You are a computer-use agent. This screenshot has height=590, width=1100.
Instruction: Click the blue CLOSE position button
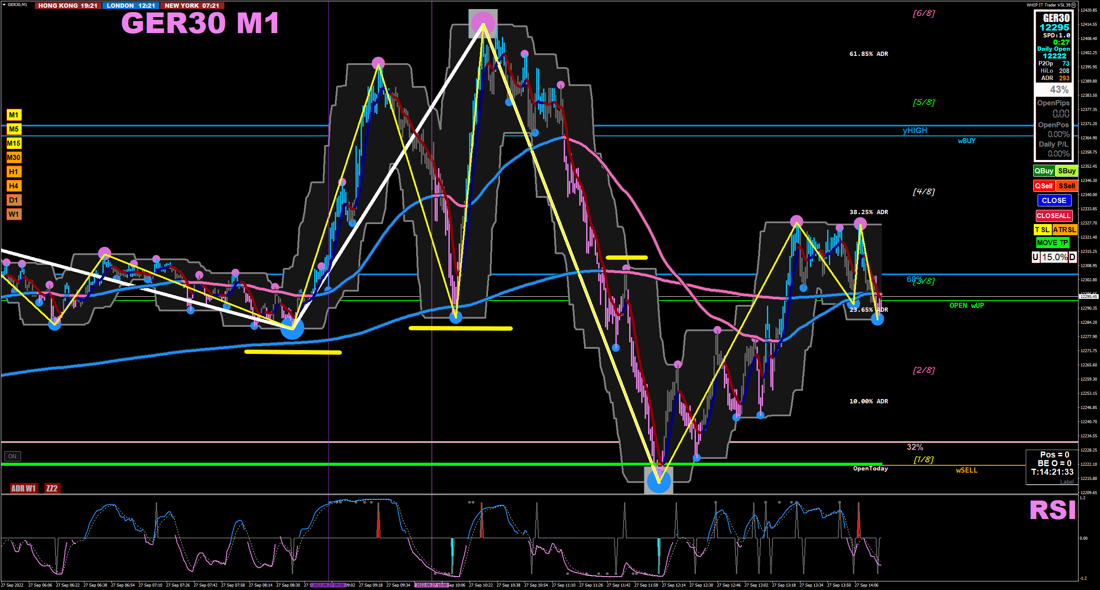click(x=1054, y=200)
